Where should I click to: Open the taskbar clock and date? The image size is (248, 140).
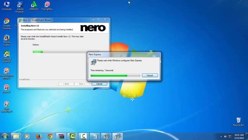(239, 136)
